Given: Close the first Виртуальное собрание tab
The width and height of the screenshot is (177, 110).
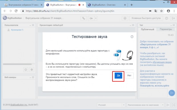Looking at the screenshot, I should click(42, 5).
